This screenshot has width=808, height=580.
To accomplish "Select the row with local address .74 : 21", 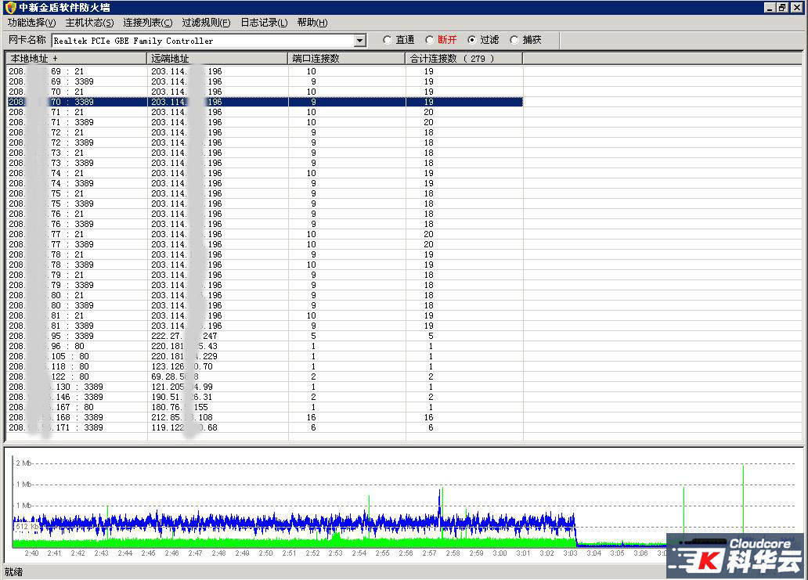I will (x=265, y=173).
